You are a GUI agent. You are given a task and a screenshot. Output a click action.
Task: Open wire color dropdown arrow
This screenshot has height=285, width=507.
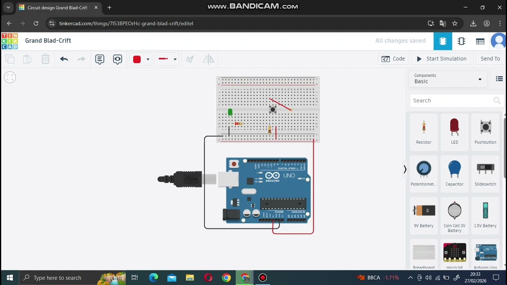148,59
